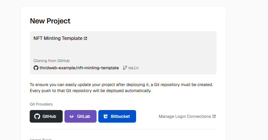Click the external link icon beside NFT Minting Template
Viewport: 268px width, 140px height.
tap(85, 38)
